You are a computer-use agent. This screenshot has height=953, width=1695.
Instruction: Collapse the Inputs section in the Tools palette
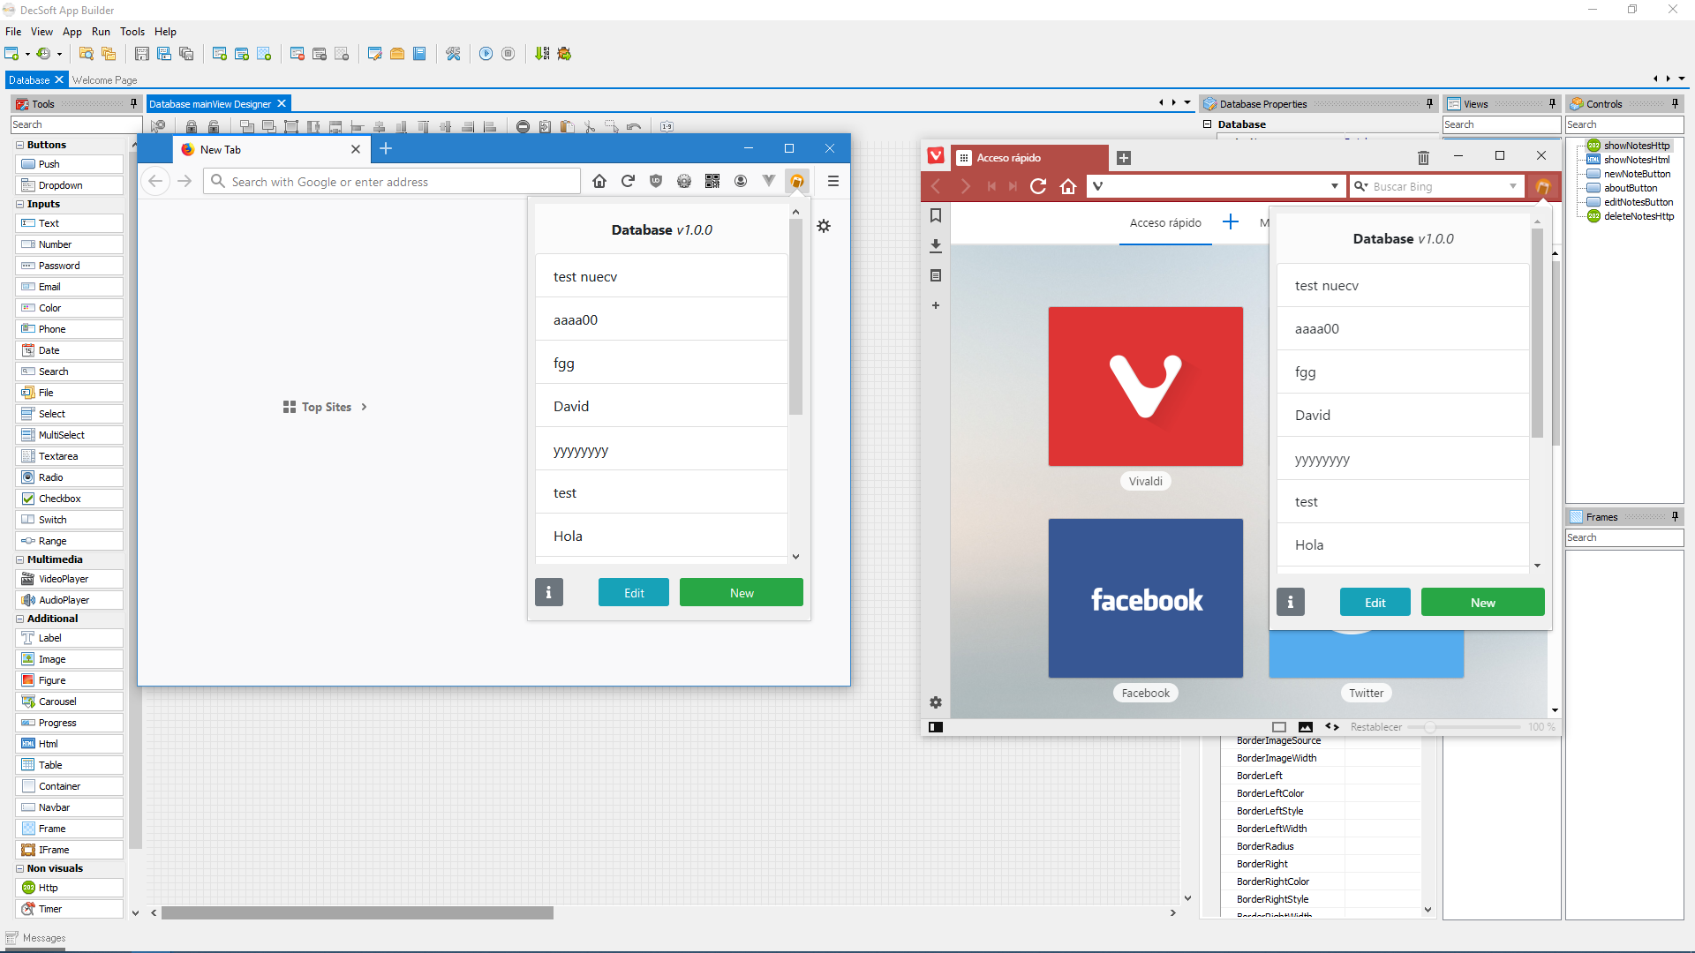pos(19,204)
